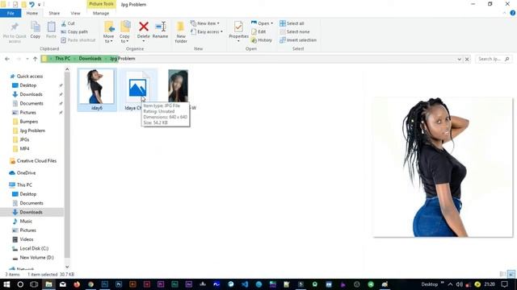Click Pin to Quick access icon
Image resolution: width=517 pixels, height=290 pixels.
click(15, 27)
